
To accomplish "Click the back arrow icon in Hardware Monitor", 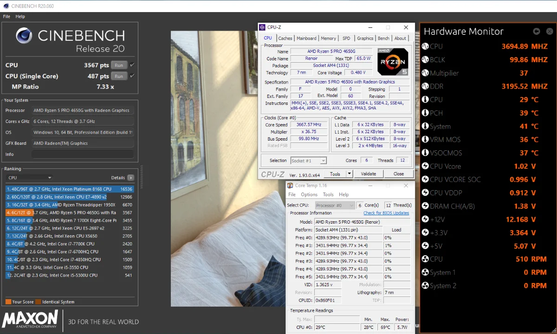I will click(x=537, y=32).
